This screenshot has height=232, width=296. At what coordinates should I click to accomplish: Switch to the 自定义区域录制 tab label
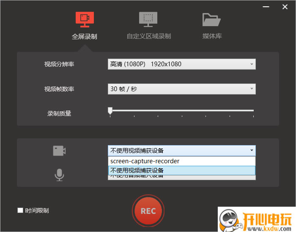point(149,36)
